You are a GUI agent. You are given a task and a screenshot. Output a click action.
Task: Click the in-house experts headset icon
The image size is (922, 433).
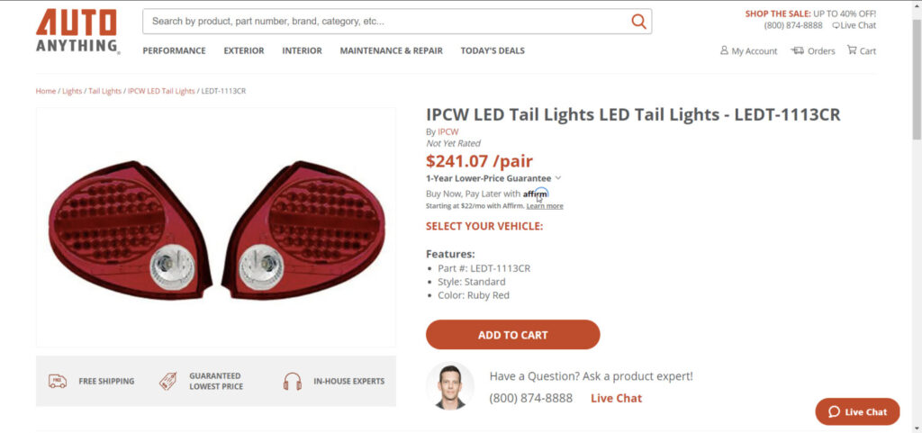point(292,381)
